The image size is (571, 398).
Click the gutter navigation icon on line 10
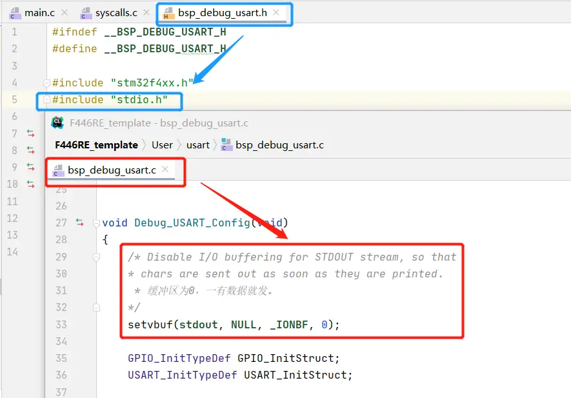(31, 184)
